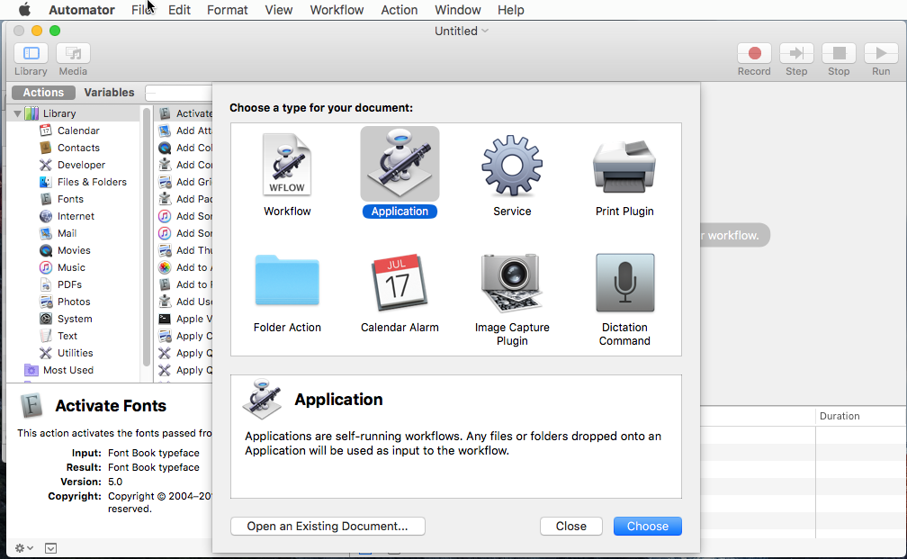Toggle the description pane button at bottom left
This screenshot has width=907, height=559.
(x=51, y=548)
